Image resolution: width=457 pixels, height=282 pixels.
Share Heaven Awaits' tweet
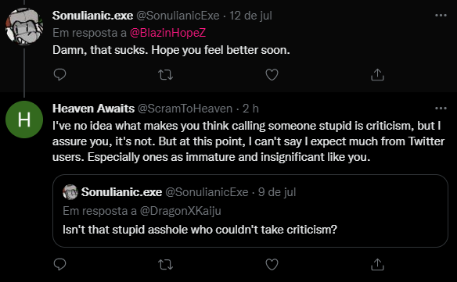pos(377,265)
